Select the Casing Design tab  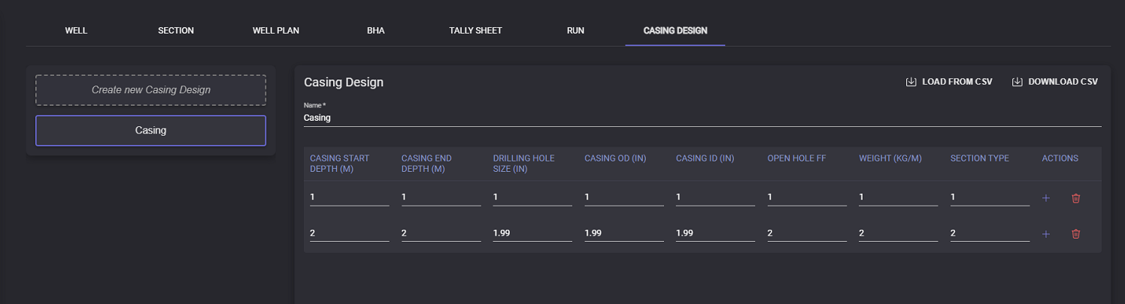point(675,31)
